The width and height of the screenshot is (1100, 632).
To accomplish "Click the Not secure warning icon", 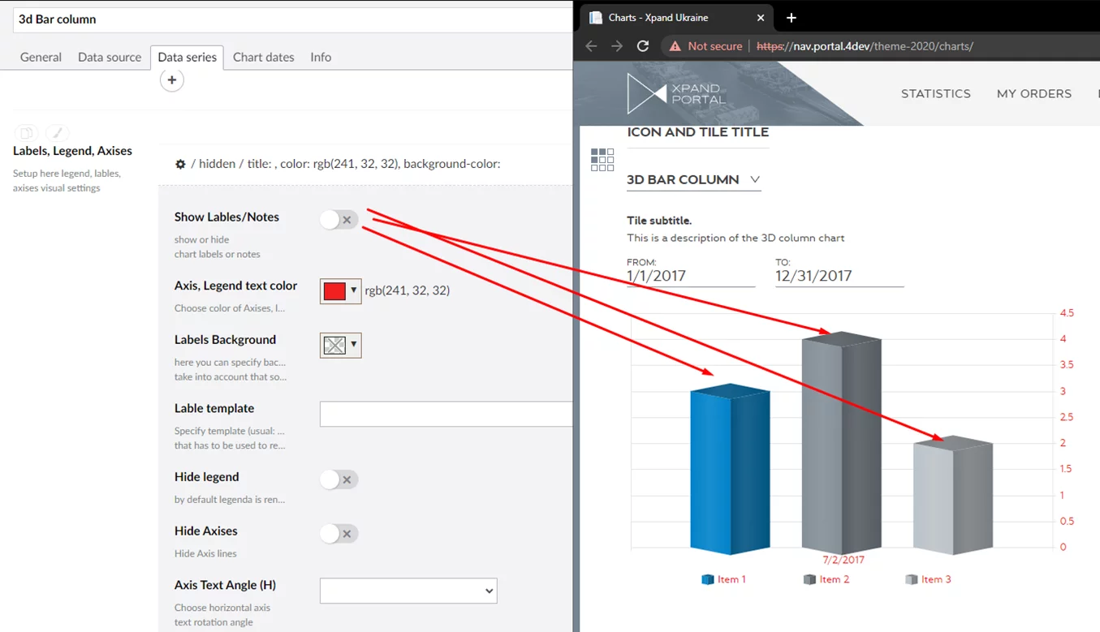I will 675,46.
